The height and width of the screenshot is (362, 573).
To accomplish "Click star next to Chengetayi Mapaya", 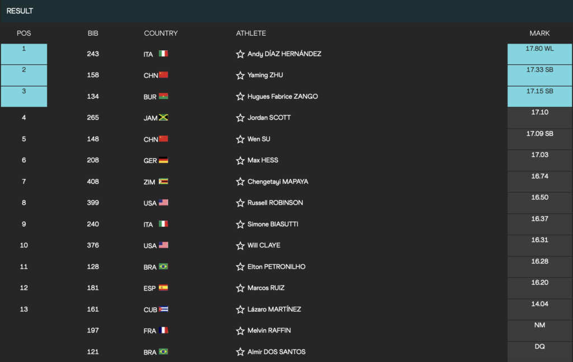I will [241, 182].
